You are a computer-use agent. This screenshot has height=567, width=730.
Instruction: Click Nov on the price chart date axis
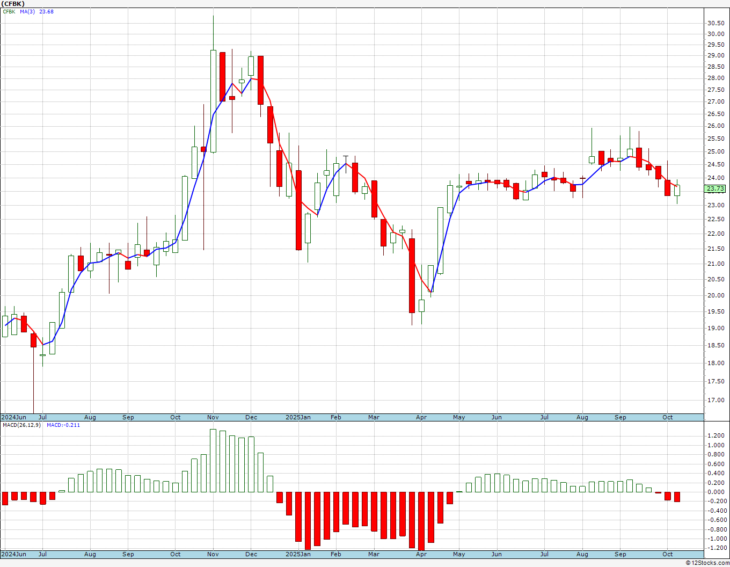[213, 417]
